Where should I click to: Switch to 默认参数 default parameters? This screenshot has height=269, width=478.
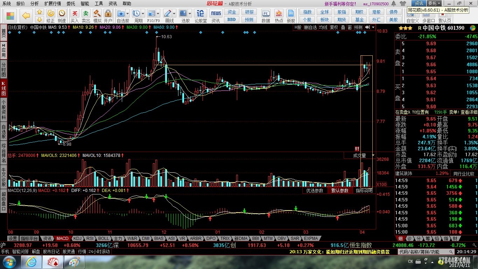[340, 191]
